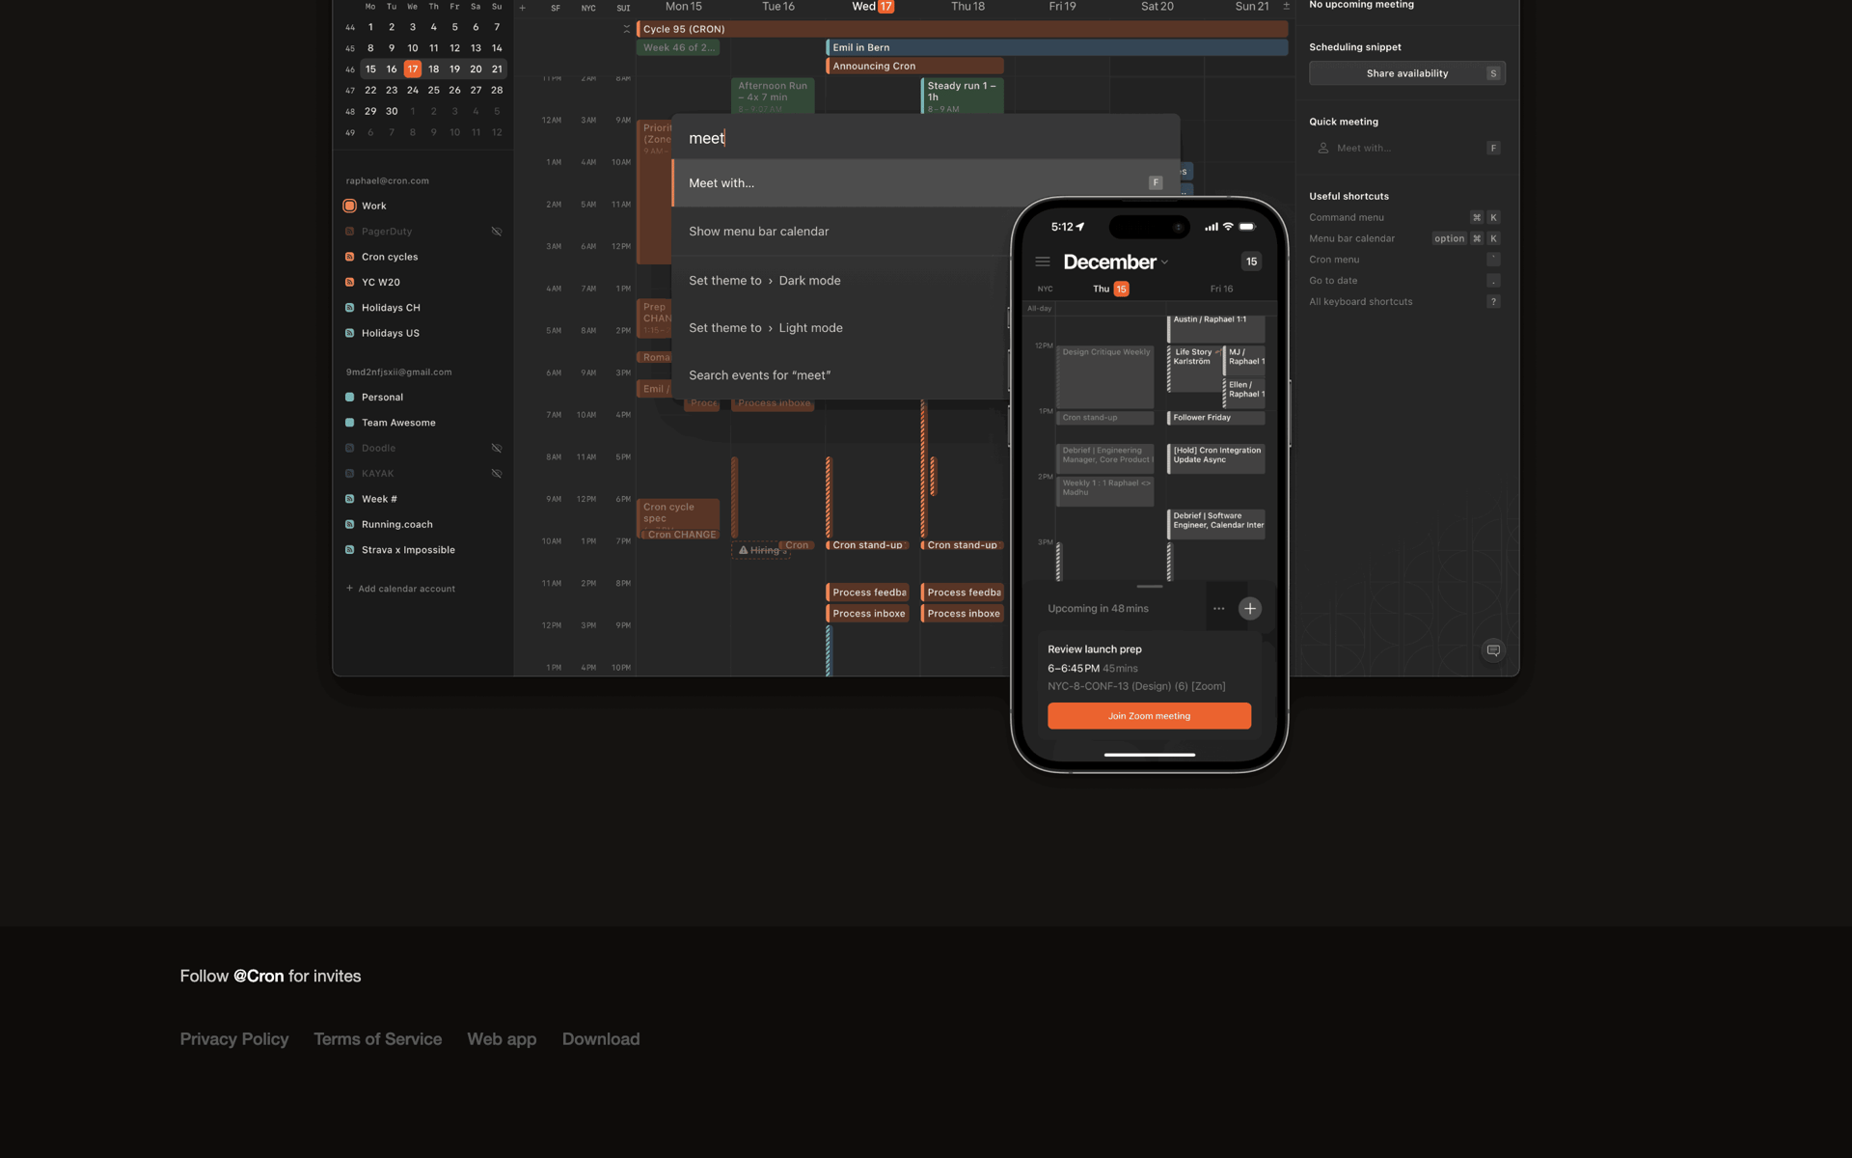Click the Quick meeting Meet with field
The width and height of the screenshot is (1852, 1158).
click(x=1407, y=148)
